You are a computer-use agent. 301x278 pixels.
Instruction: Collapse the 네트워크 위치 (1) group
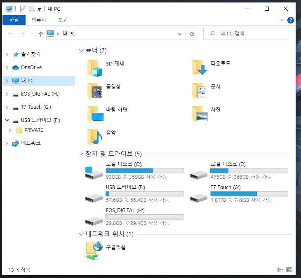[81, 234]
